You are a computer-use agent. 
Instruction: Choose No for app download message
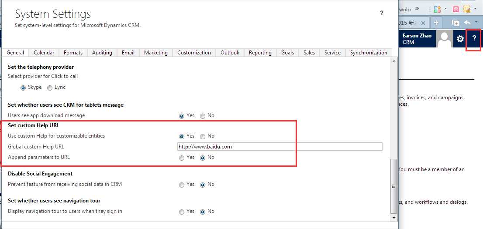pyautogui.click(x=203, y=116)
